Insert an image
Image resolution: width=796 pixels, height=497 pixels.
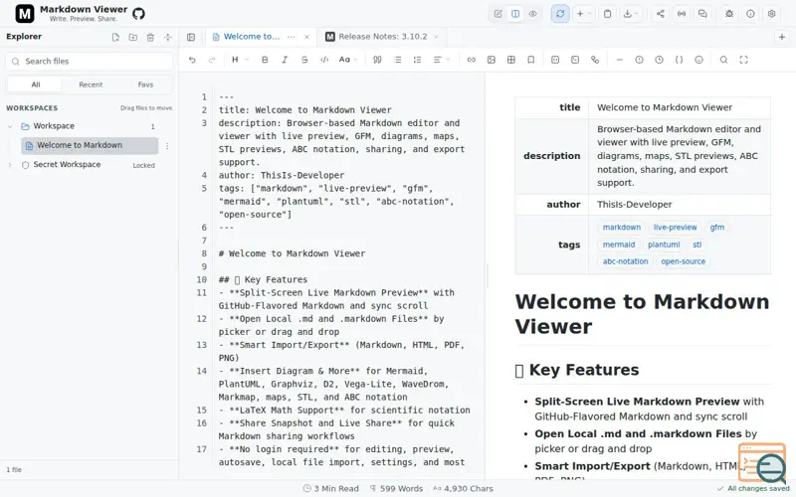[x=491, y=60]
